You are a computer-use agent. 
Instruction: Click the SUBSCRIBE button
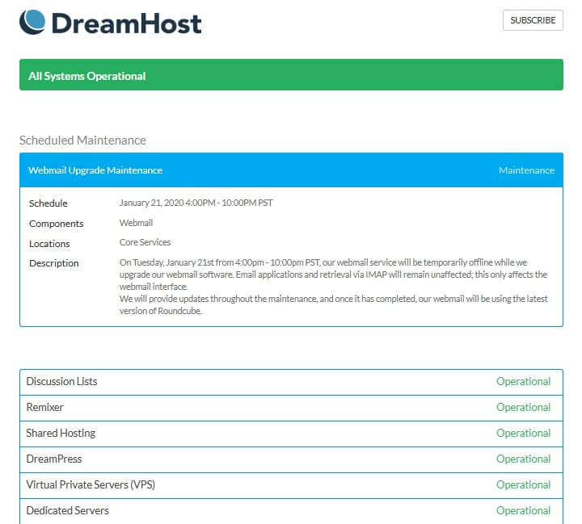coord(533,20)
